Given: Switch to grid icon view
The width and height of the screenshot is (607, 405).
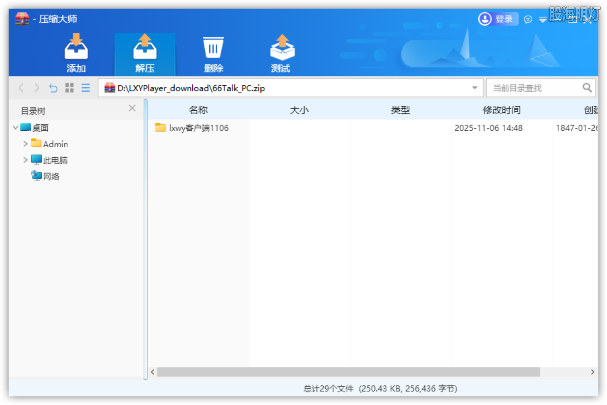Looking at the screenshot, I should click(x=69, y=88).
